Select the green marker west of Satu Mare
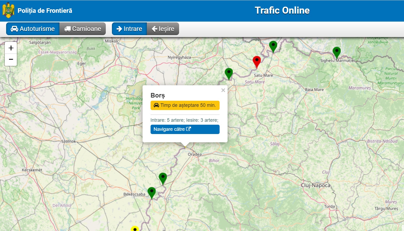Image resolution: width=404 pixels, height=231 pixels. click(229, 73)
